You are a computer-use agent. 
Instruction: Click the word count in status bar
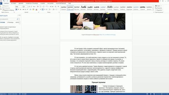point(13,94)
